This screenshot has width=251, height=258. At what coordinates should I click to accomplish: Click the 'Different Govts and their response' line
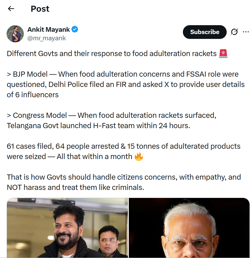click(x=112, y=54)
